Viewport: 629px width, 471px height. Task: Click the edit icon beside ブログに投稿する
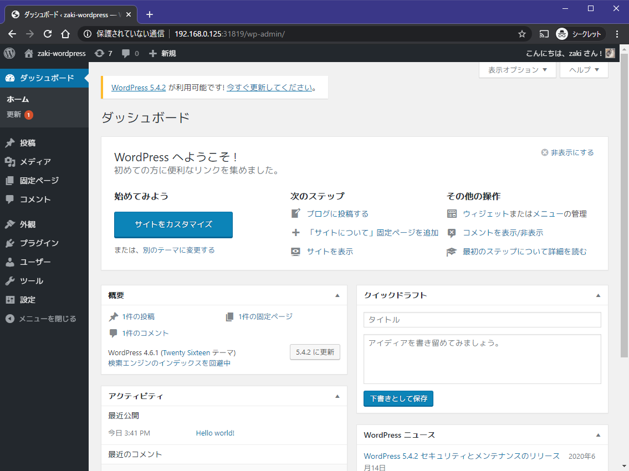(x=295, y=213)
